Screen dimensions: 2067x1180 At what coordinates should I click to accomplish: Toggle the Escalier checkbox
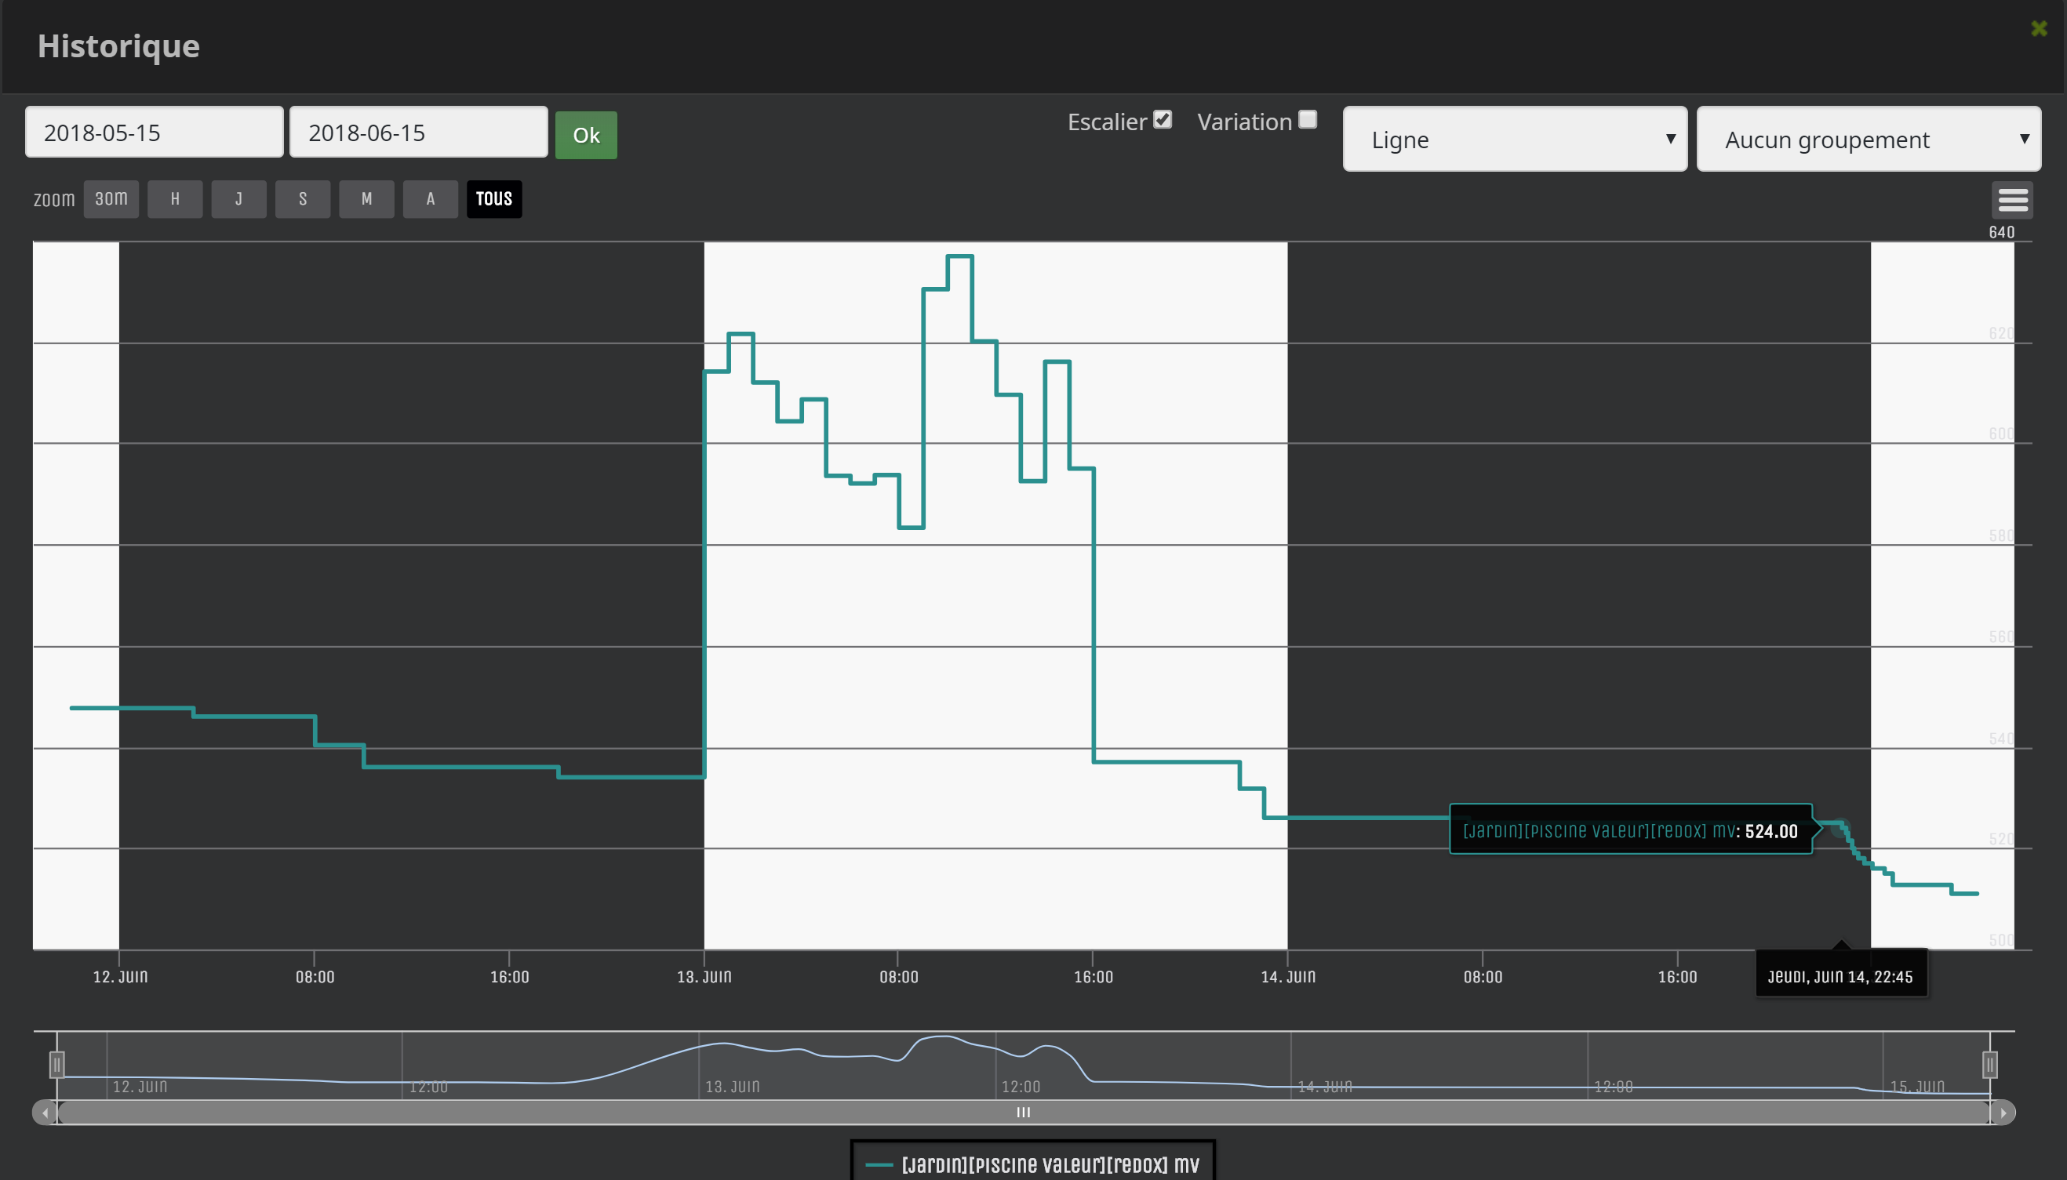pyautogui.click(x=1163, y=120)
